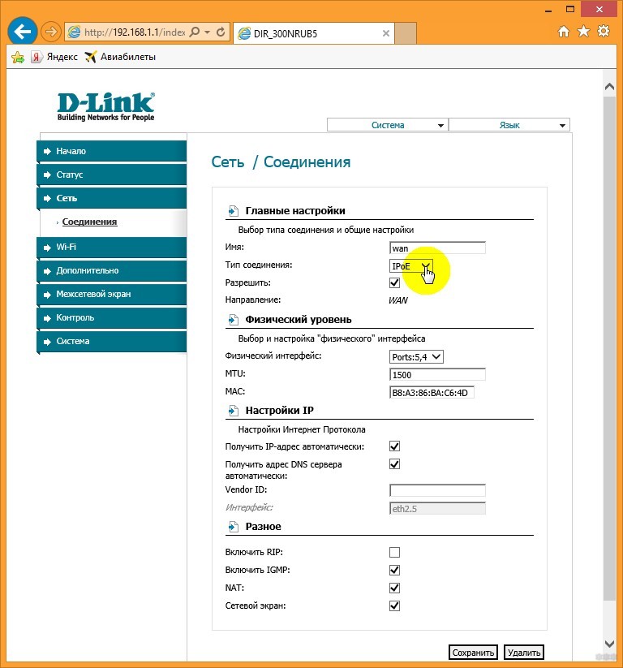Open the address bar dropdown arrow

(208, 32)
